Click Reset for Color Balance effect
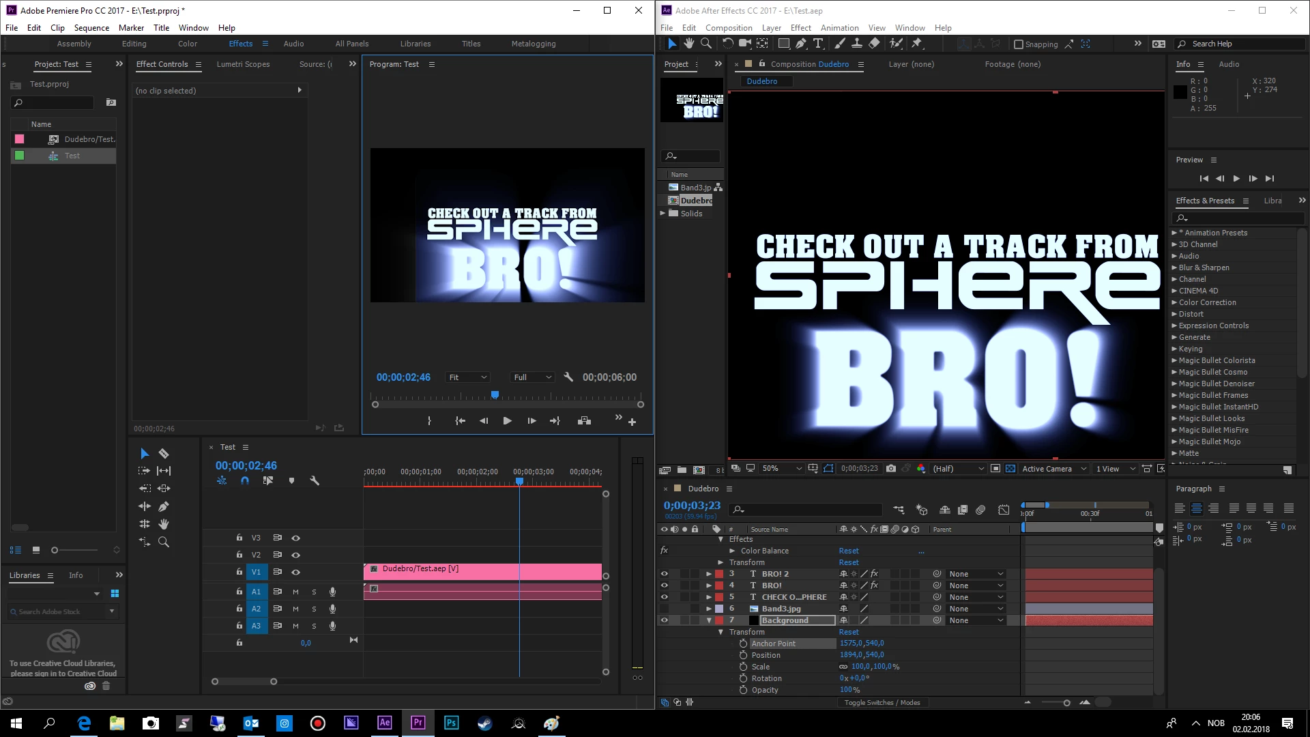Screen dimensions: 1310x737 pos(849,551)
